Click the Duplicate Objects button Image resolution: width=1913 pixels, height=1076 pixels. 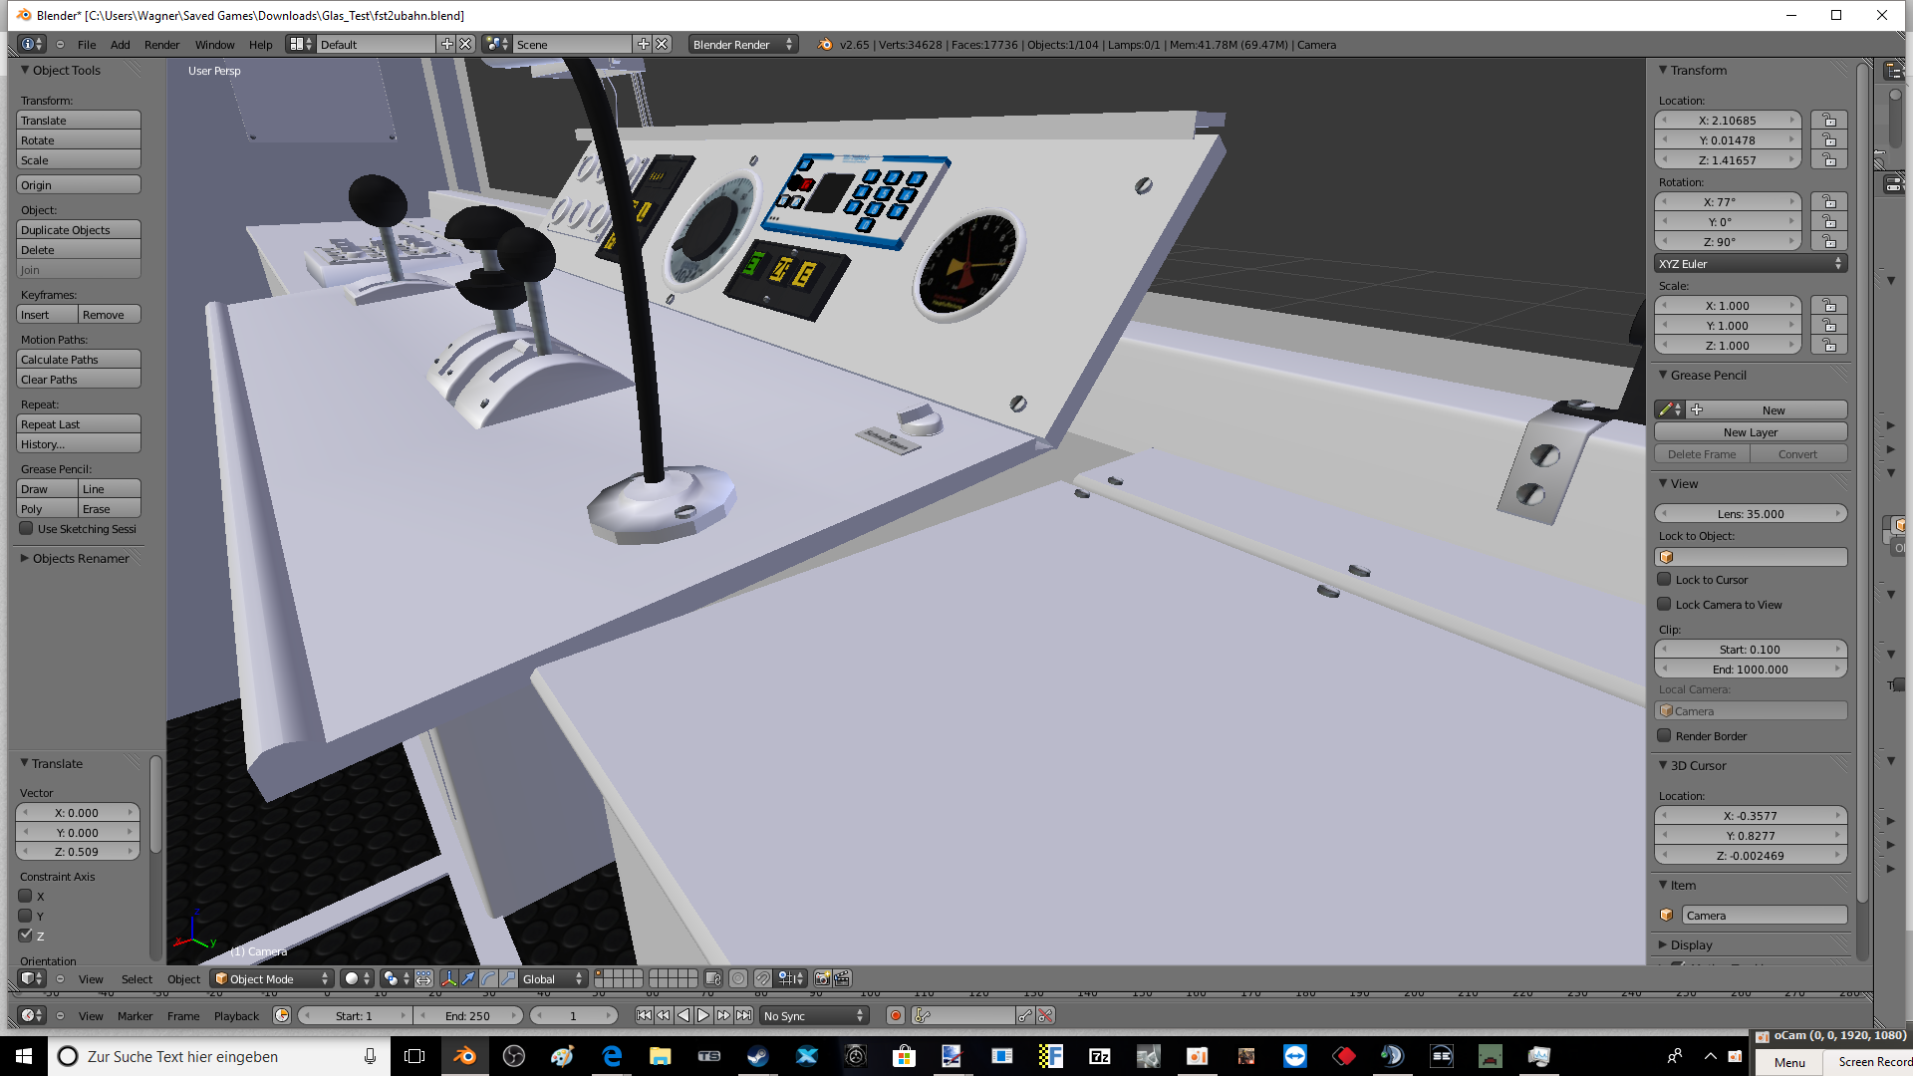(78, 229)
